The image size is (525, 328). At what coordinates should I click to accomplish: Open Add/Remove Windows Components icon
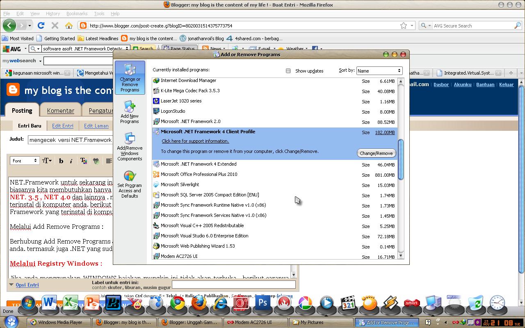[130, 146]
